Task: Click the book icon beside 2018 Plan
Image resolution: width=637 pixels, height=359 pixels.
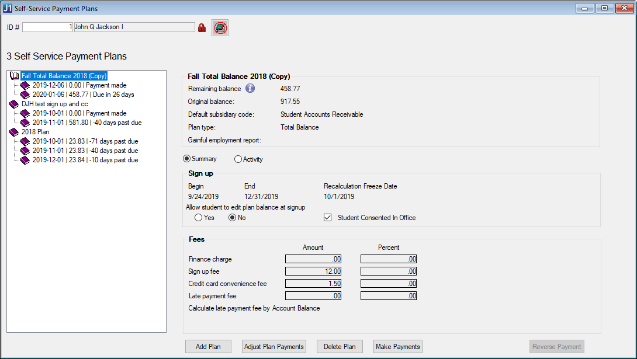Action: point(15,132)
